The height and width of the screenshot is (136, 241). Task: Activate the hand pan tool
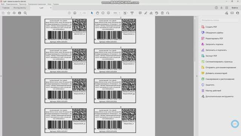[x=97, y=13]
